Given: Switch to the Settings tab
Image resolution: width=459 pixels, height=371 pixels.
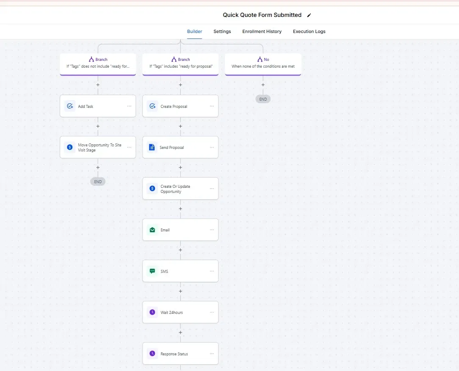Looking at the screenshot, I should (222, 31).
